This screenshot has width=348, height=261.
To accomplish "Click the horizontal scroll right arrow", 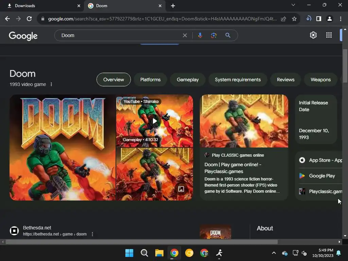I will pos(340,242).
